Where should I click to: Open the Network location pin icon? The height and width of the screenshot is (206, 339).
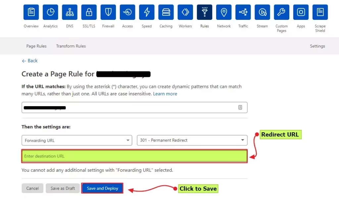pyautogui.click(x=224, y=12)
